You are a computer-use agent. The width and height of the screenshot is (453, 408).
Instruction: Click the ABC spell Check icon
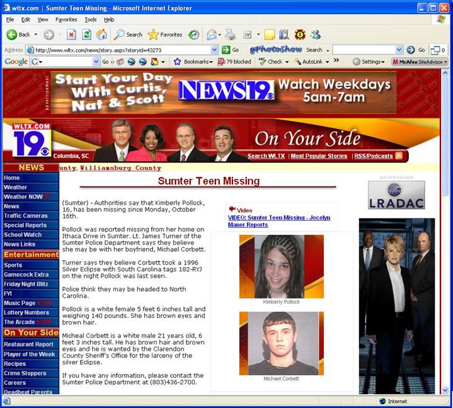[262, 62]
